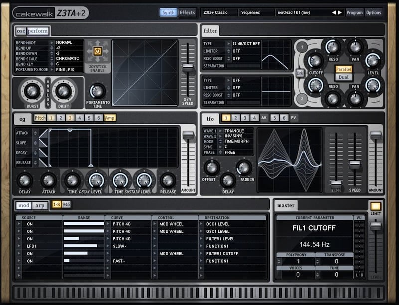This screenshot has width=399, height=305.
Task: Click the Attack slope shape icon
Action: click(43, 133)
